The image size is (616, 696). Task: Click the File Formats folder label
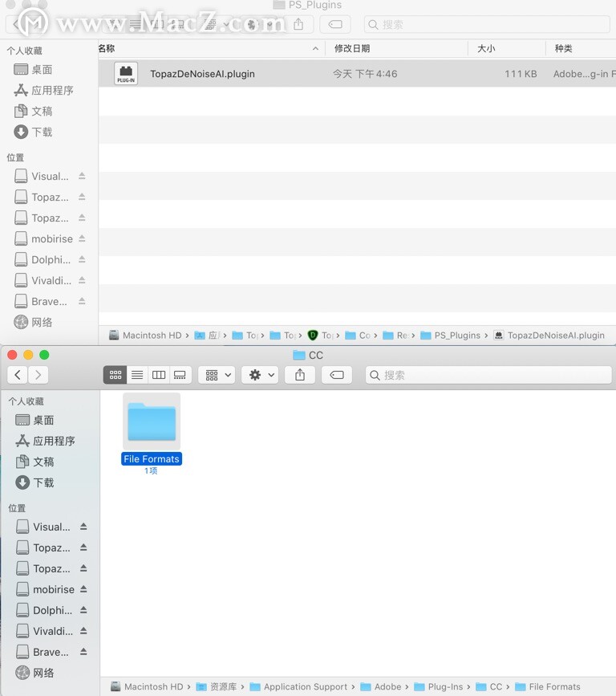(x=152, y=459)
